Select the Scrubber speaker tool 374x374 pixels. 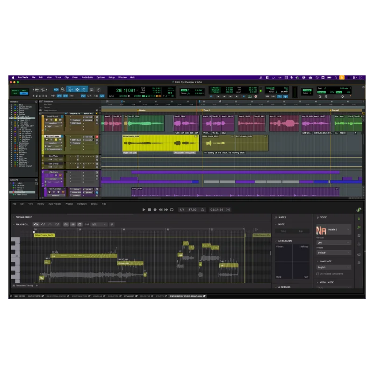[92, 89]
